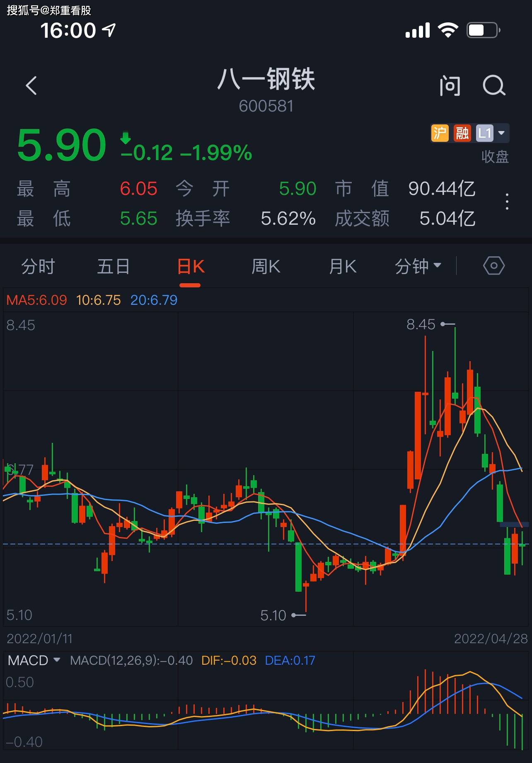The height and width of the screenshot is (763, 532).
Task: Tap the DEA:0.17 readout
Action: pos(290,660)
